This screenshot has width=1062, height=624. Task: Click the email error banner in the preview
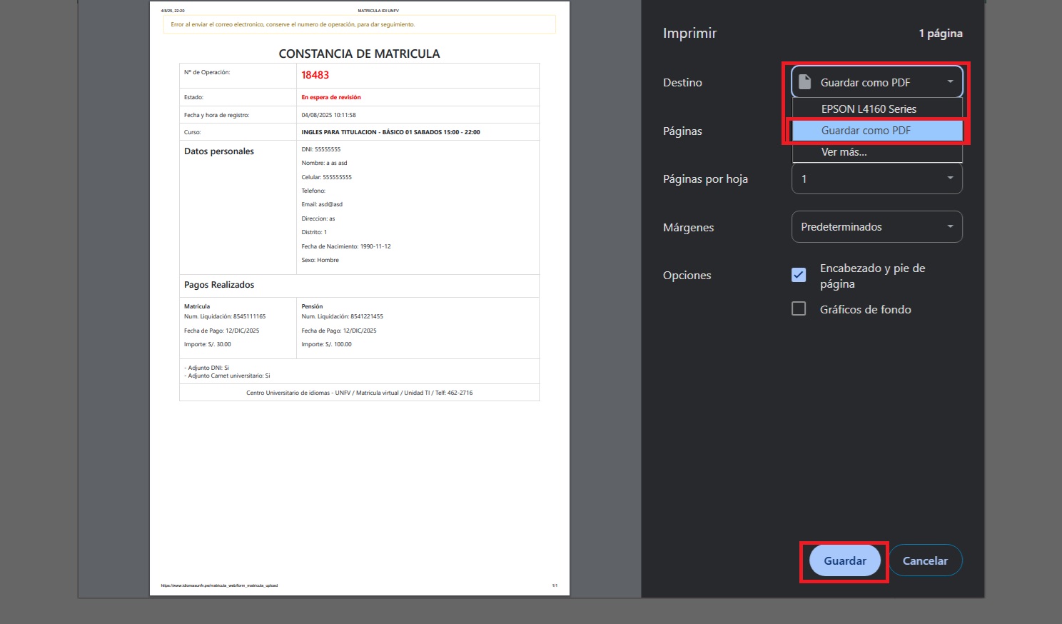coord(359,24)
